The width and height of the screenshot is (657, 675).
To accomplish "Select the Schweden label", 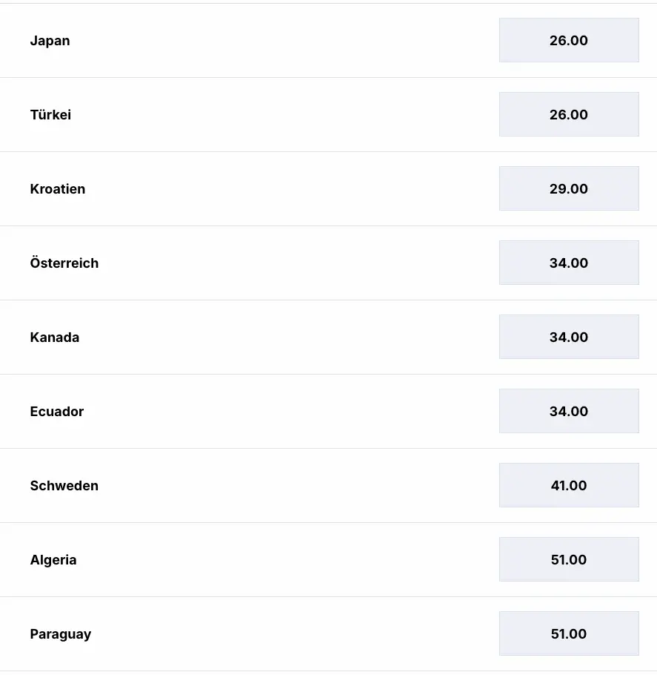I will click(x=64, y=486).
